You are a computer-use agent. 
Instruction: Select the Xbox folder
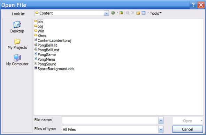tap(40, 36)
